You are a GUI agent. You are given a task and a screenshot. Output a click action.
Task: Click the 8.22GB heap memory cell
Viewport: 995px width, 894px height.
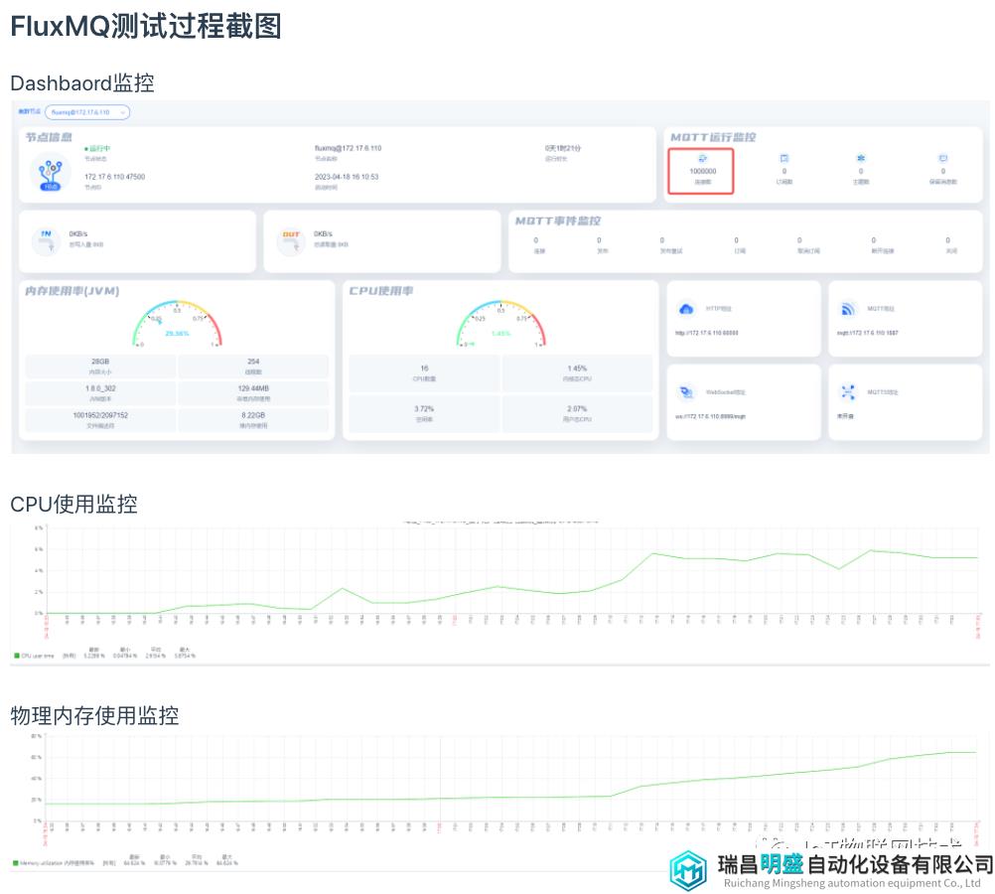(253, 420)
